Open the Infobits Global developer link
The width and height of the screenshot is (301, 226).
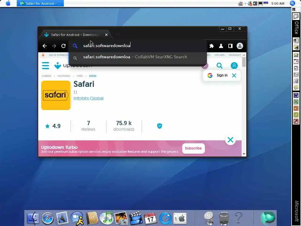click(x=88, y=98)
